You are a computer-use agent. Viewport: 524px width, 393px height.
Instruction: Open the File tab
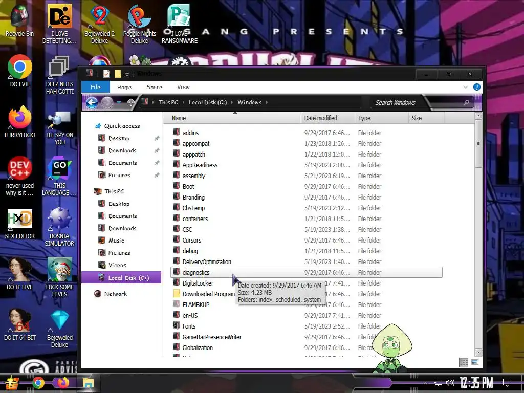click(96, 87)
